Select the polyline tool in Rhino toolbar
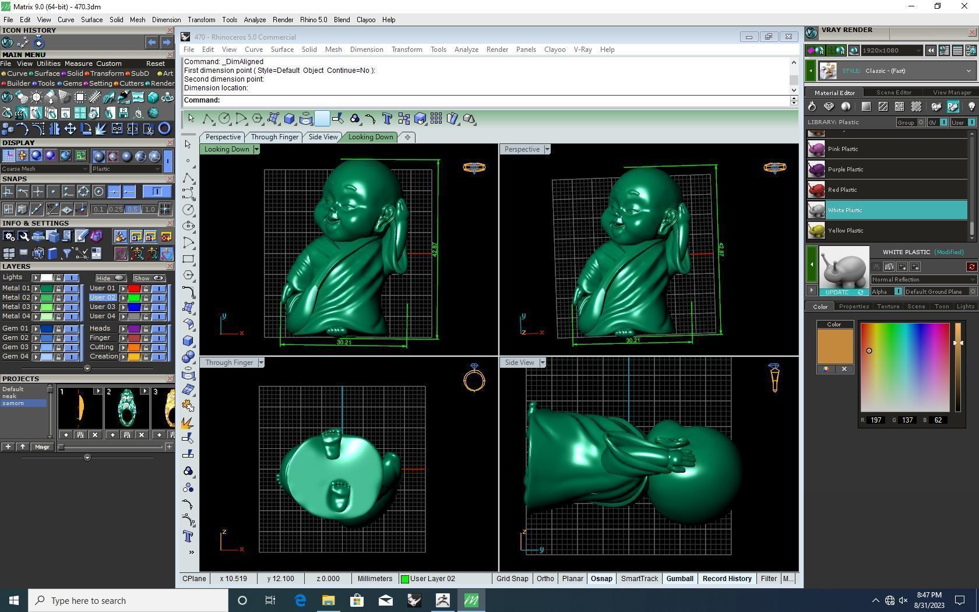 coord(207,119)
